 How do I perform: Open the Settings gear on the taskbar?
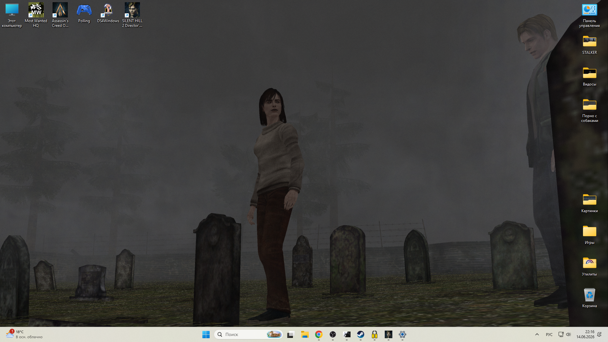click(402, 334)
